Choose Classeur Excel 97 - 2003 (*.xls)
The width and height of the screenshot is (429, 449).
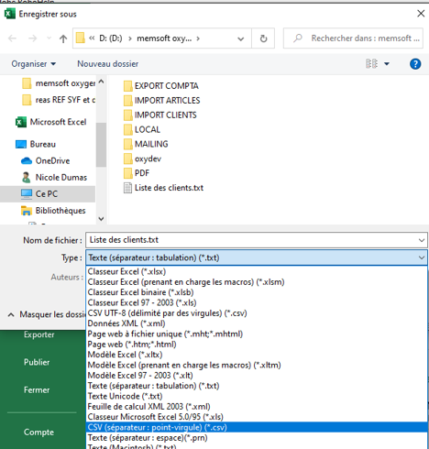[257, 302]
